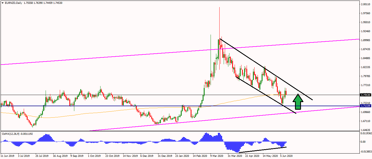Screen dimensions: 372x159
Task: Click the black current price tag 1.74530
Action: [x=365, y=95]
